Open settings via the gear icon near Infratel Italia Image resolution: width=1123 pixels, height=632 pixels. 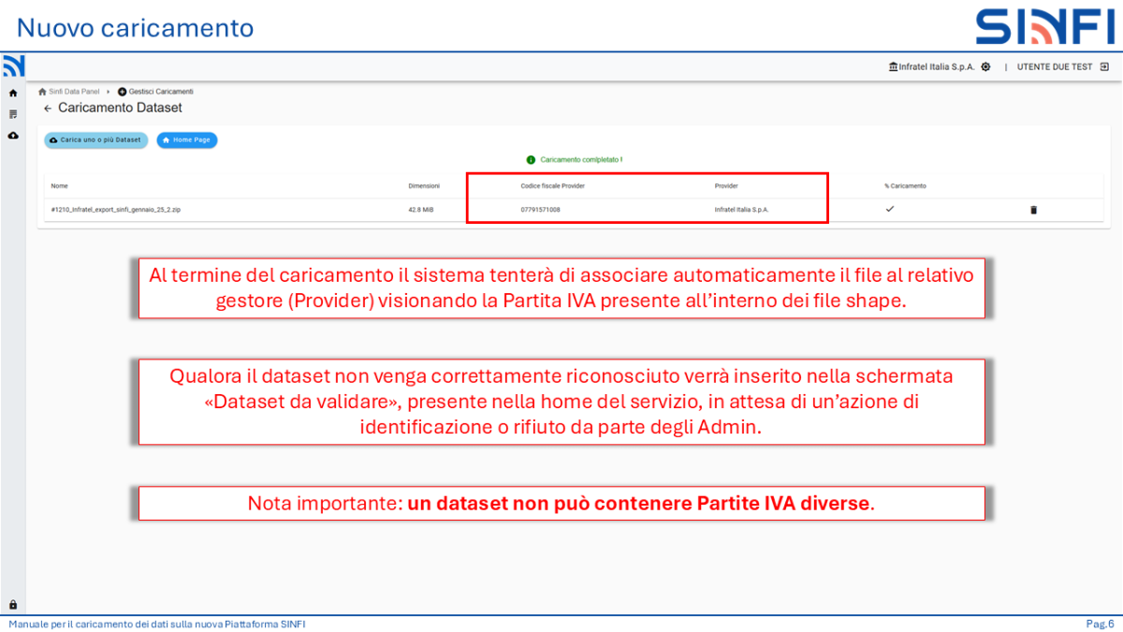tap(985, 66)
